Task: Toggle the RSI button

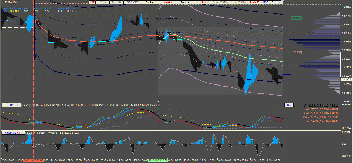Action: pos(289,105)
